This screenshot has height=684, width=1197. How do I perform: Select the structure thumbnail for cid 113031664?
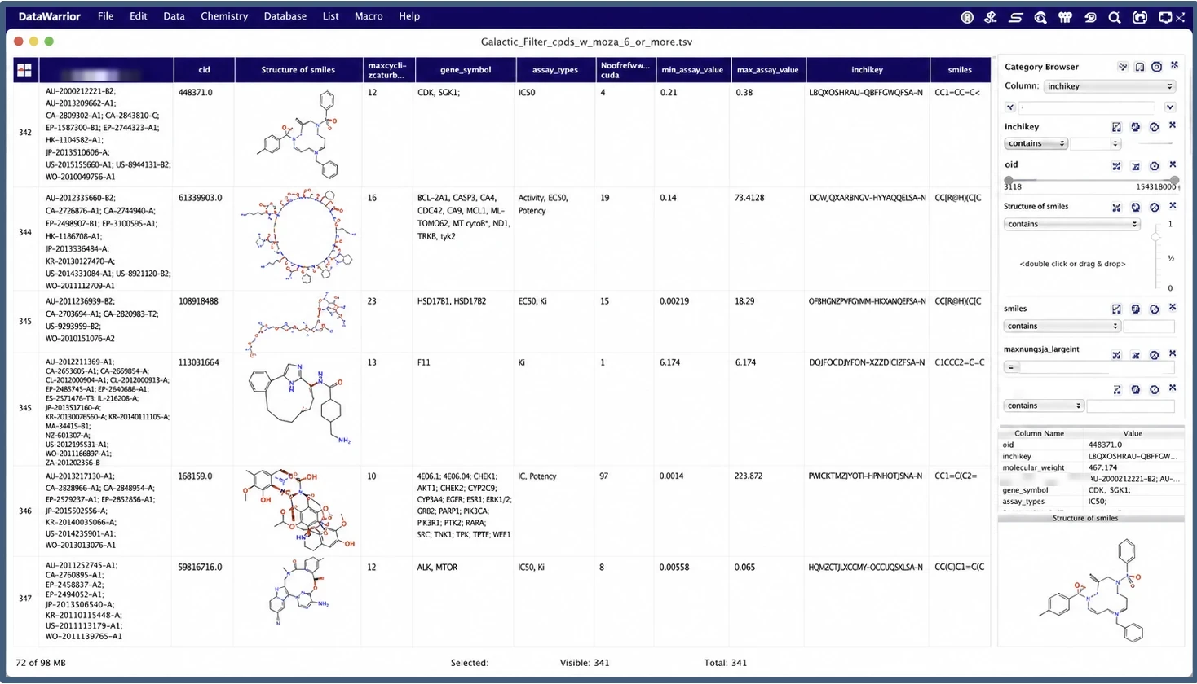point(299,404)
